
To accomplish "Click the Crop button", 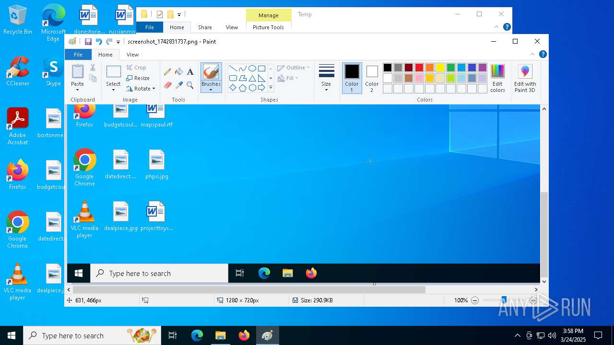I will click(x=137, y=68).
